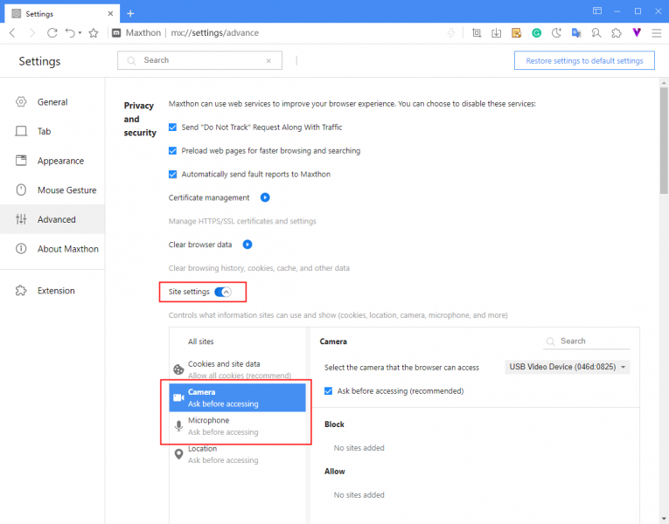Open the downloads icon in toolbar
This screenshot has width=669, height=524.
[496, 33]
